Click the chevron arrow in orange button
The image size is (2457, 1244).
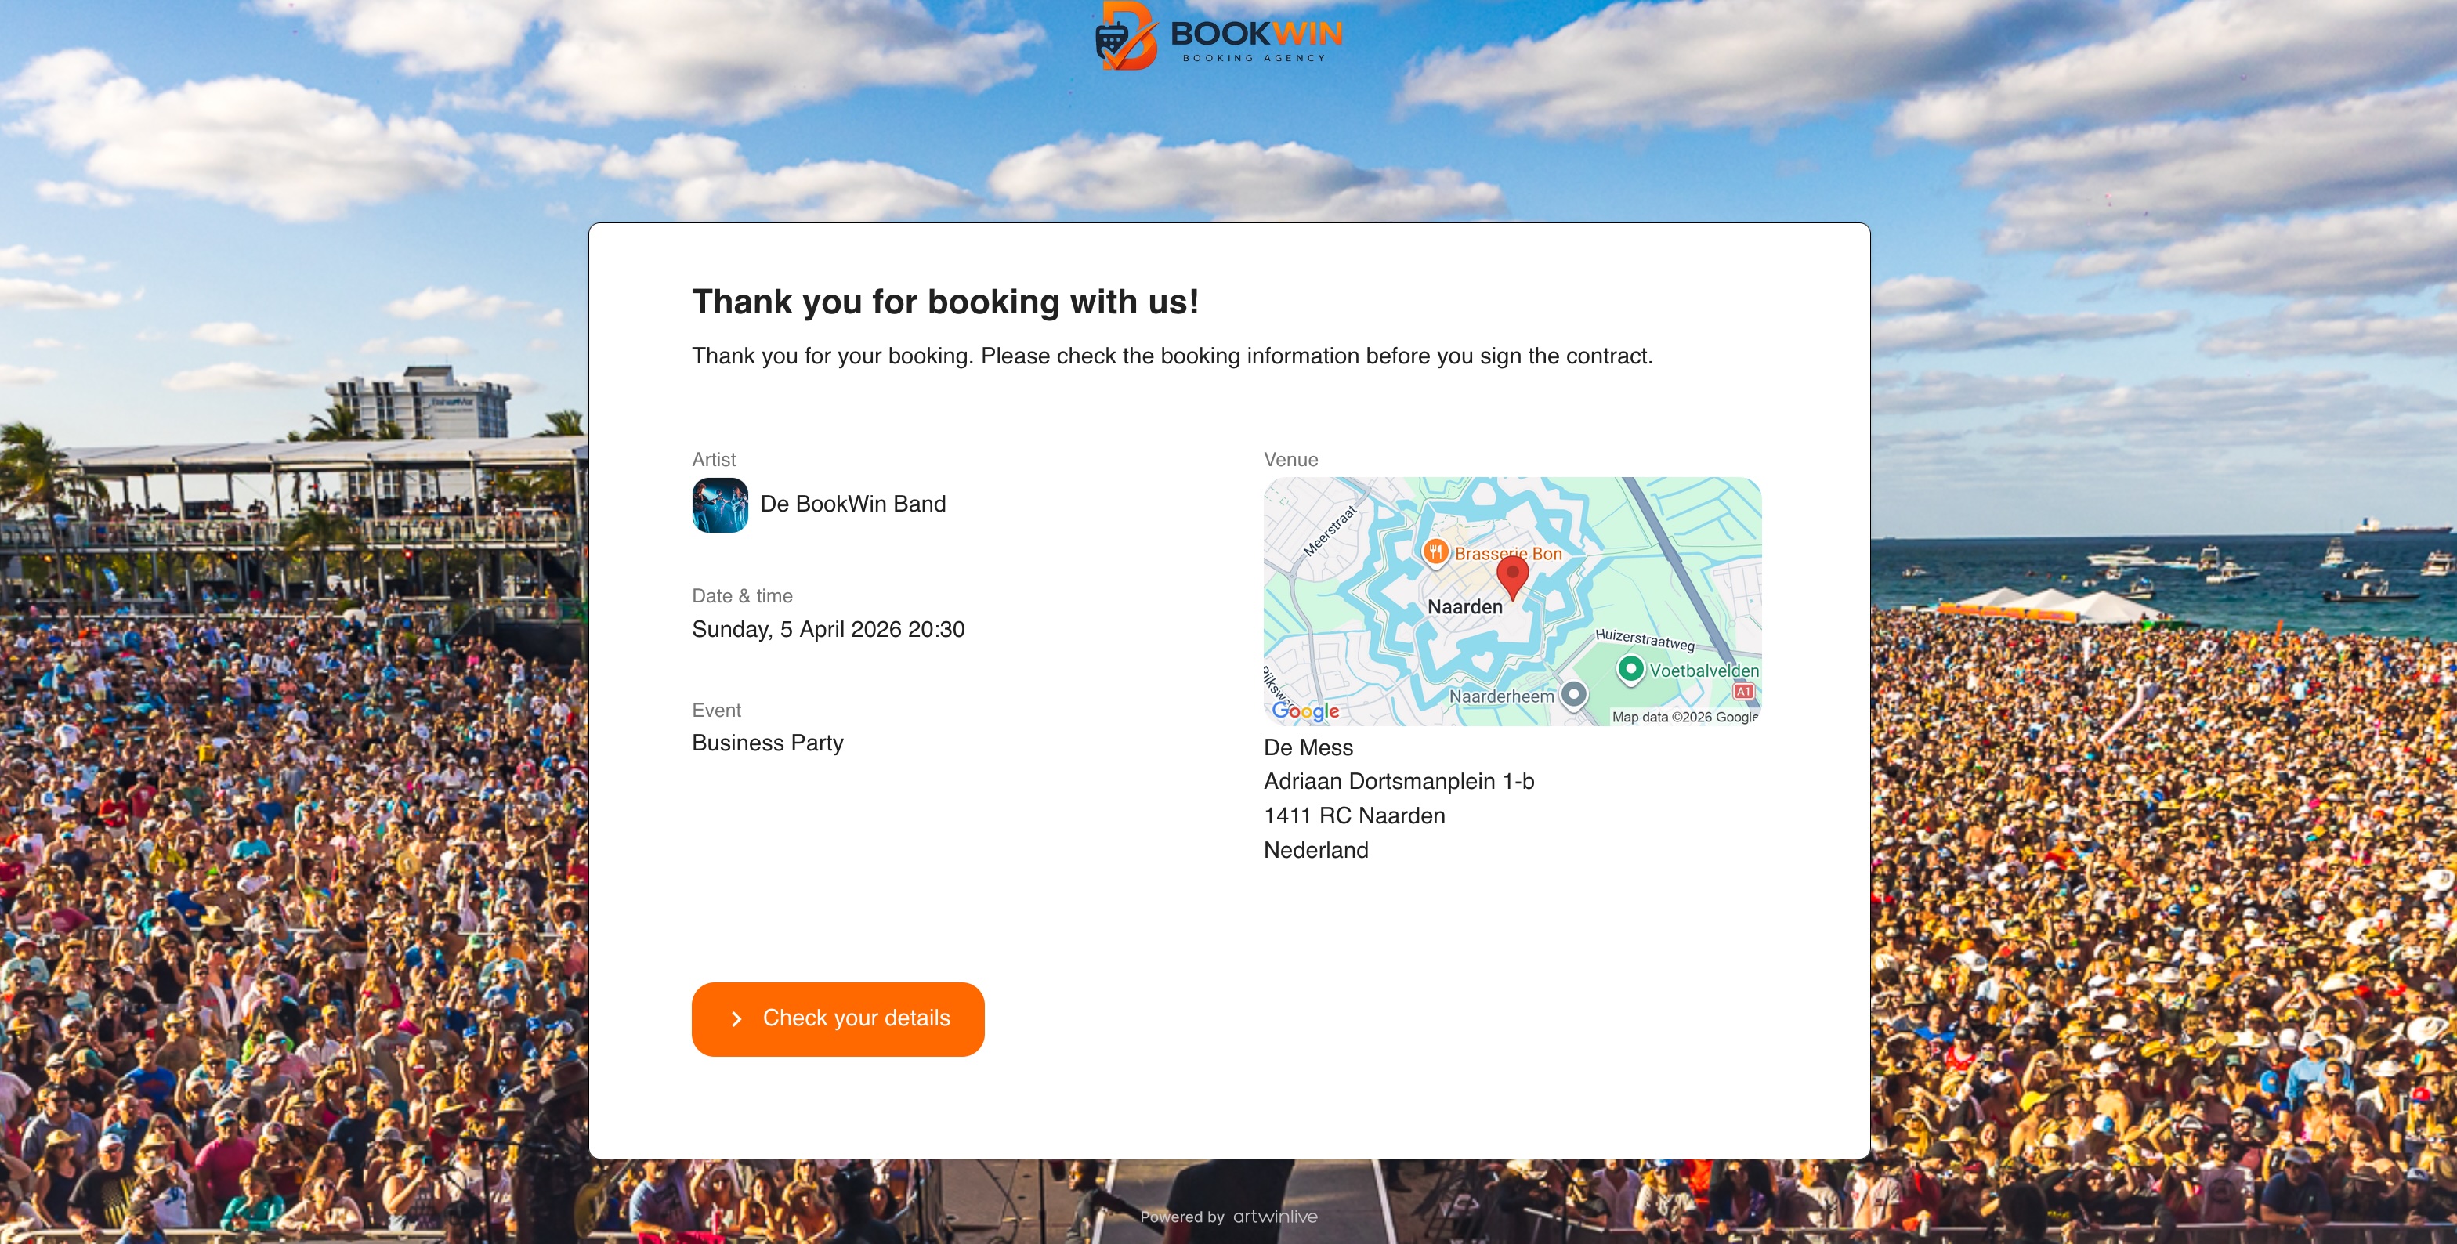click(x=736, y=1019)
